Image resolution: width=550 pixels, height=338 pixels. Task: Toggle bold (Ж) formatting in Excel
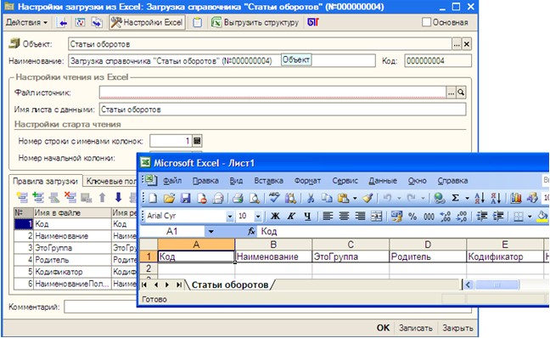pos(275,217)
